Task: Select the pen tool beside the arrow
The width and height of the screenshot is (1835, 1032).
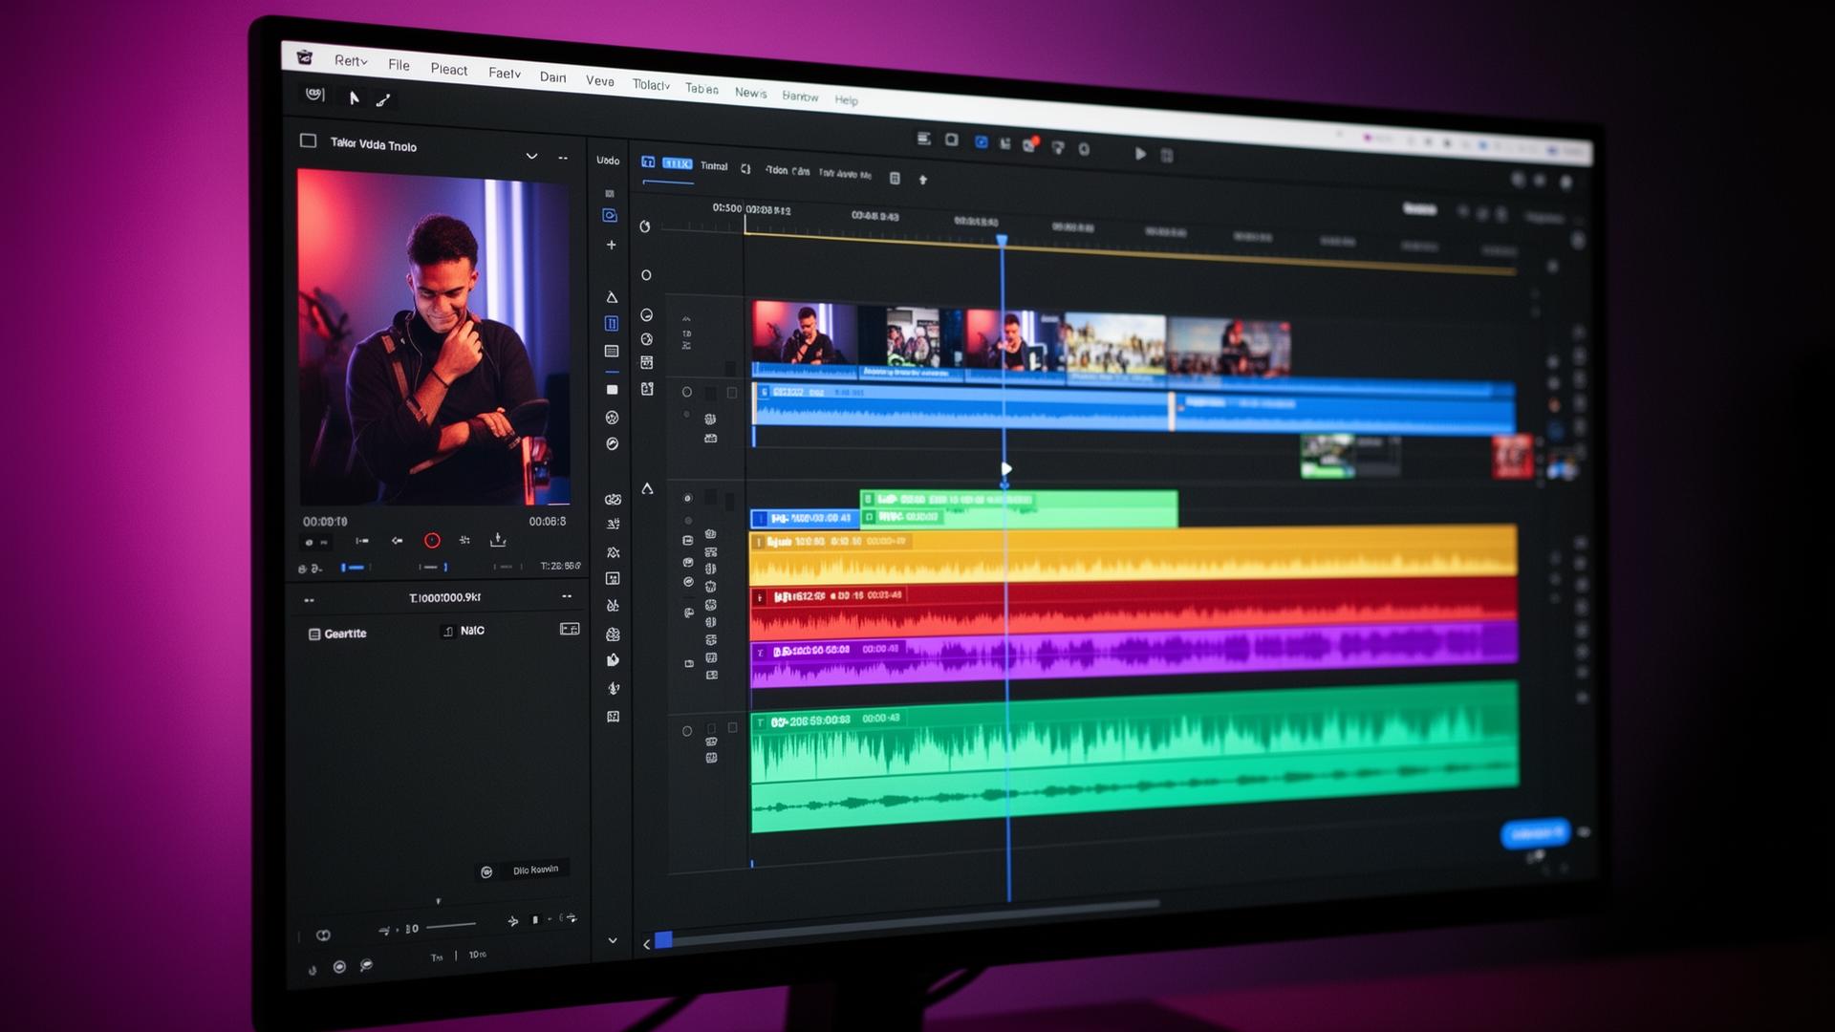Action: [x=383, y=99]
